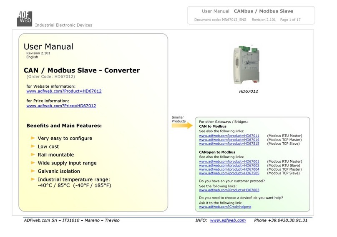Click the 'HD67012' caption under device image

pyautogui.click(x=249, y=91)
